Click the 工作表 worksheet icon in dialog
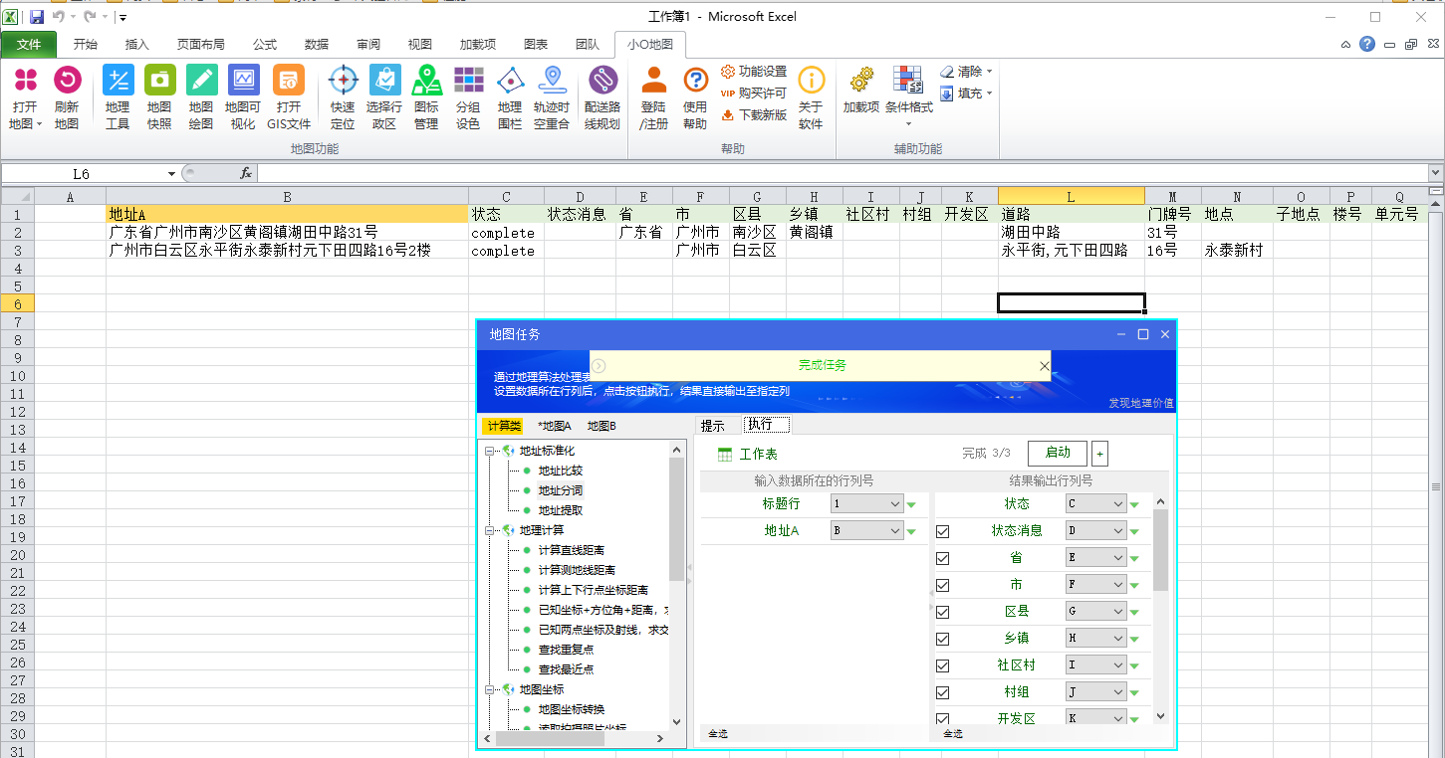This screenshot has width=1445, height=758. click(x=725, y=454)
